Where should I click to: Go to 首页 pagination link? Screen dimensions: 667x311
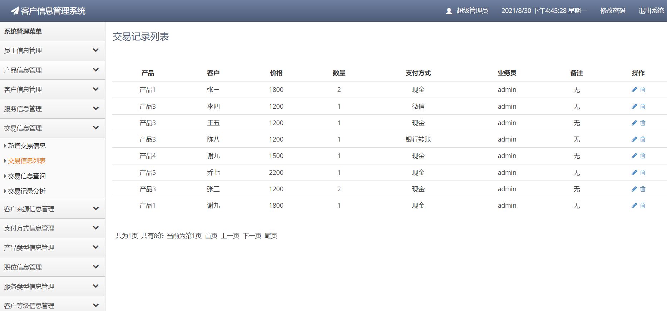(211, 236)
